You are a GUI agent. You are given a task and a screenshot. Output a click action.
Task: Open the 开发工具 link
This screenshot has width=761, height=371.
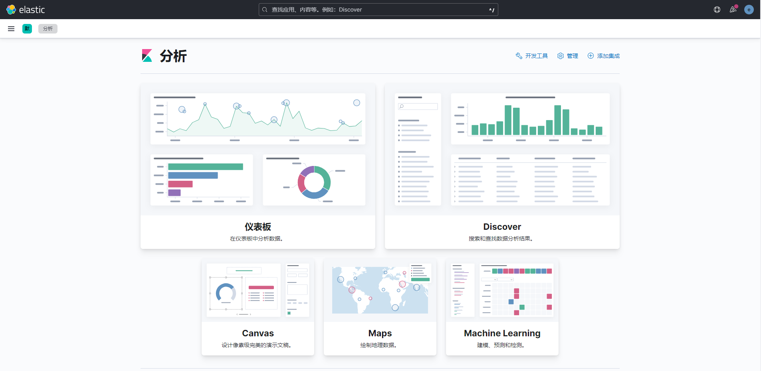pos(532,56)
